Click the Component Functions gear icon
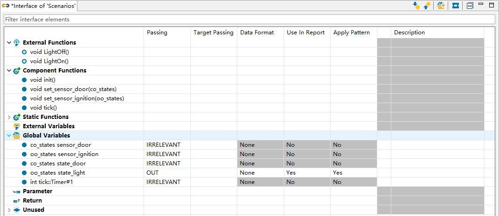 tap(16, 71)
